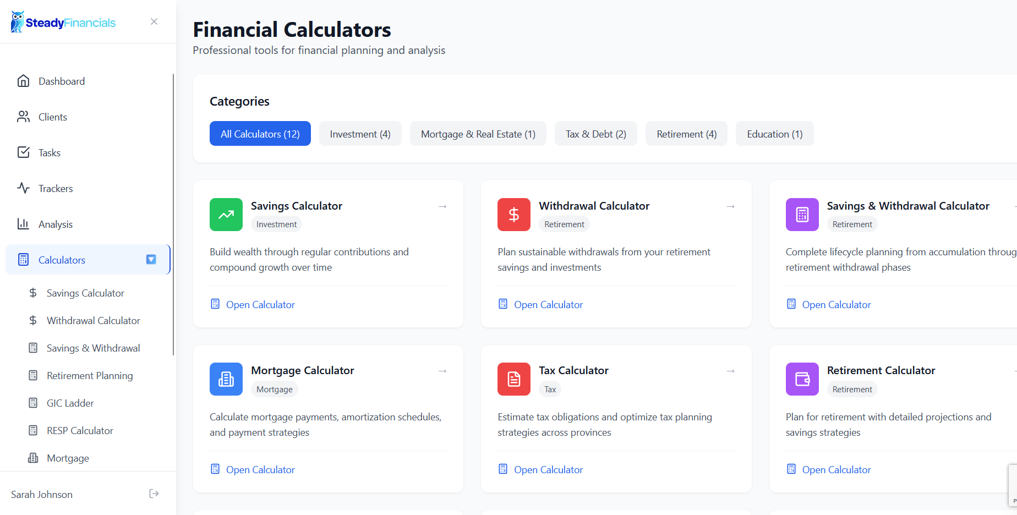
Task: Click the red Tax Calculator document icon
Action: pos(513,379)
